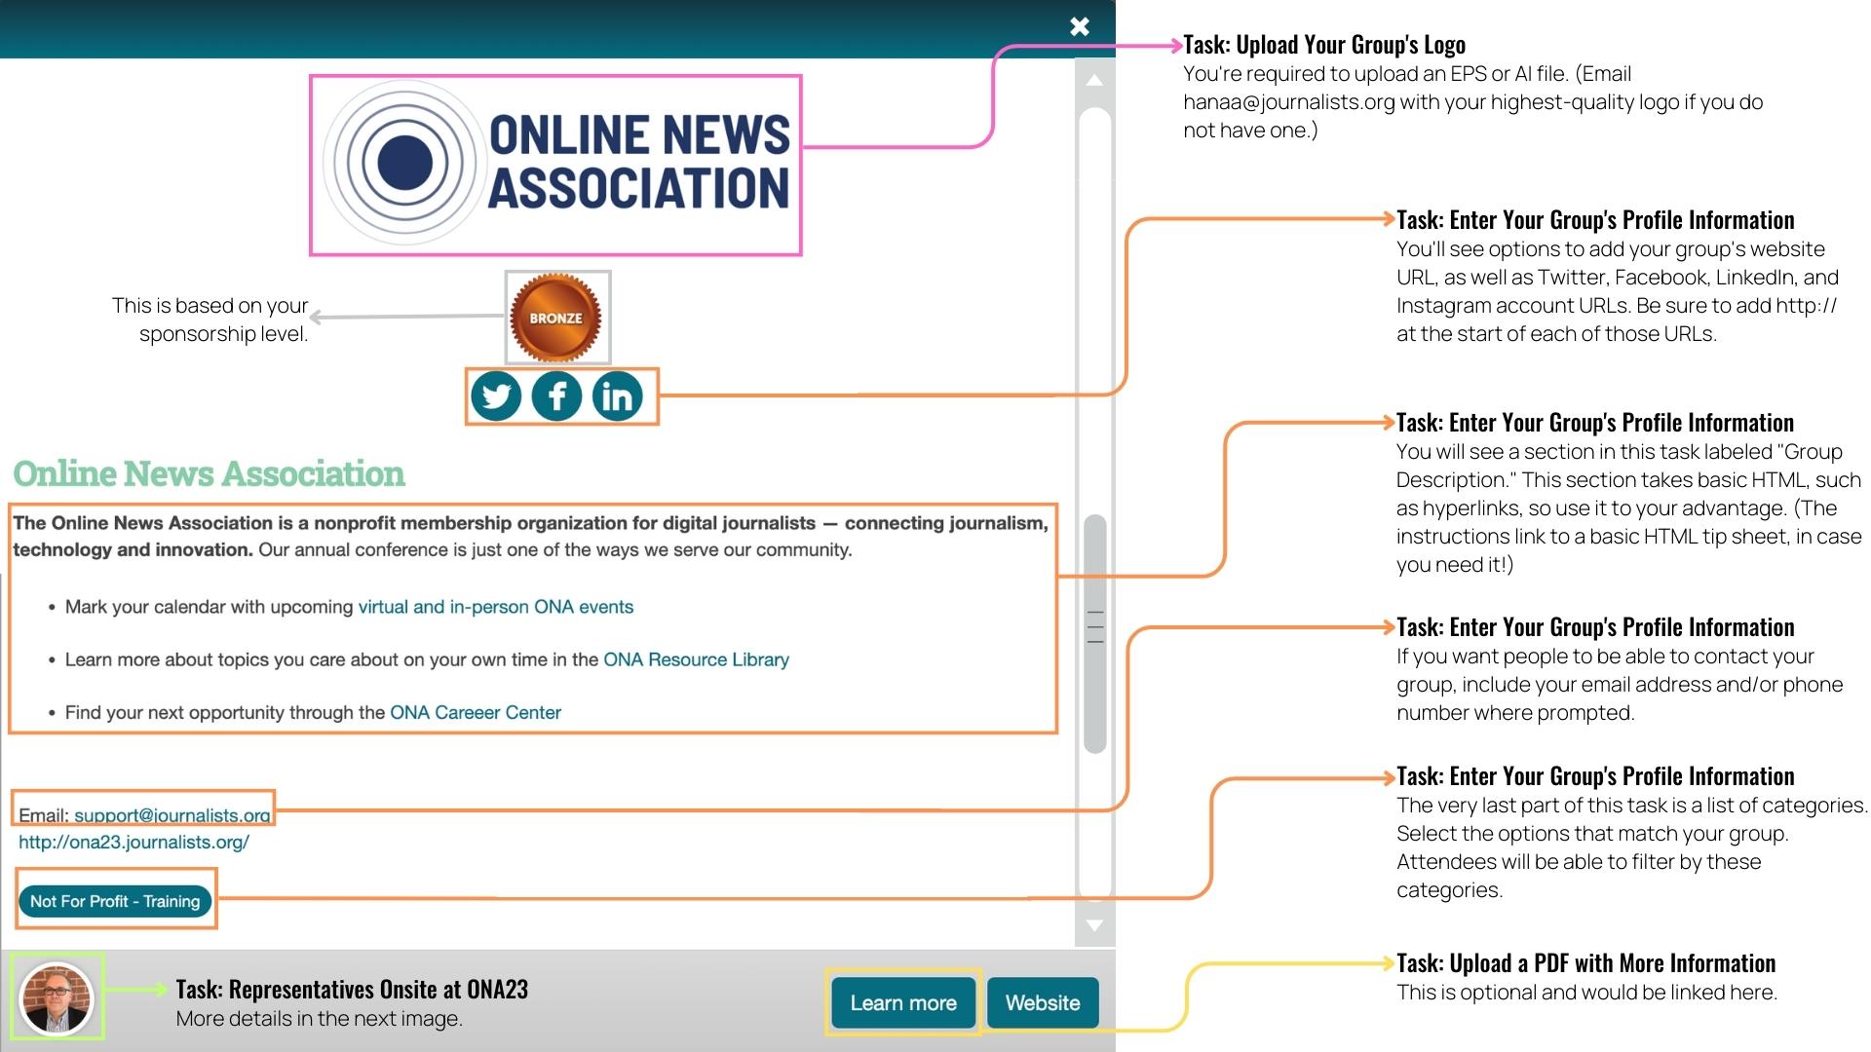Click the representative's profile photo
The width and height of the screenshot is (1871, 1052).
coord(57,996)
